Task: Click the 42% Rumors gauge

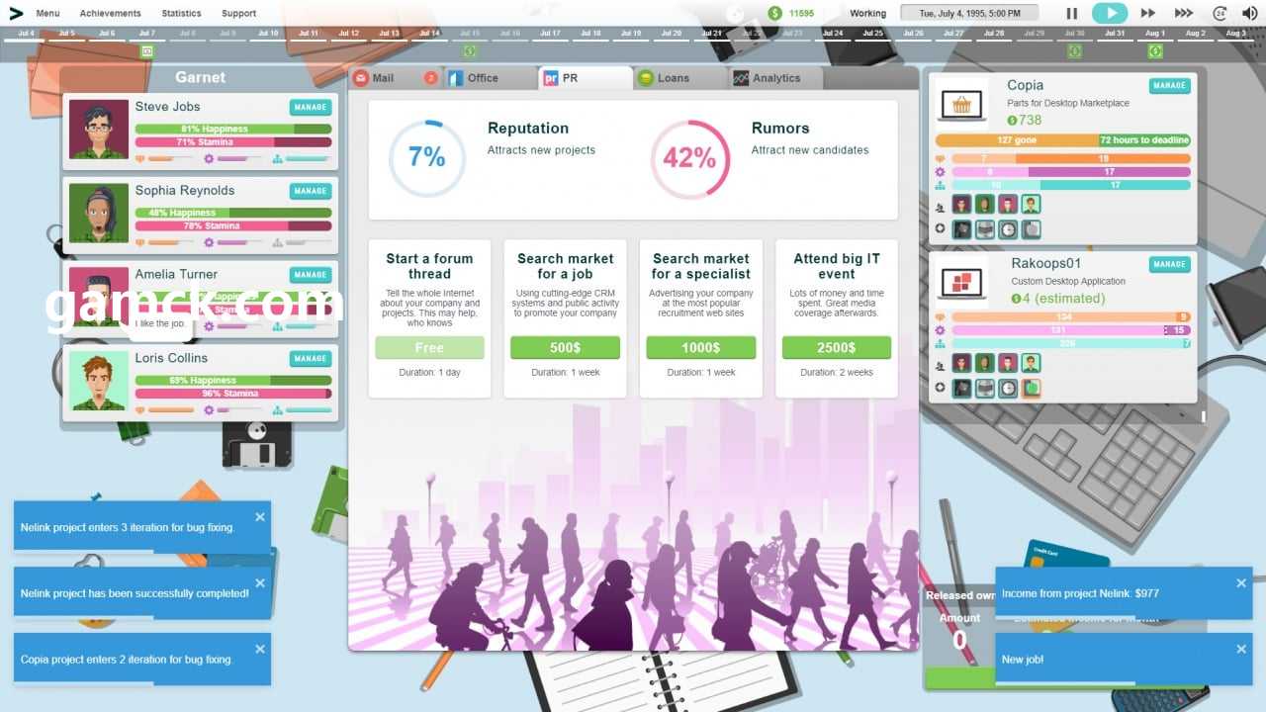Action: [690, 158]
